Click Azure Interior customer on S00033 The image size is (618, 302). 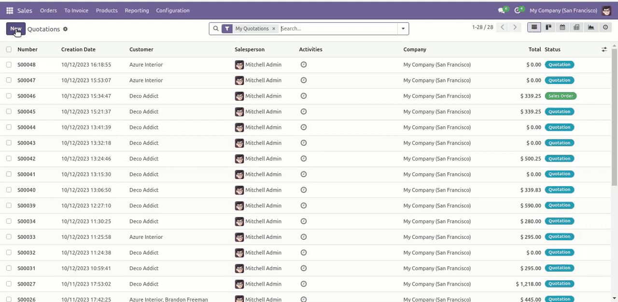pos(146,237)
